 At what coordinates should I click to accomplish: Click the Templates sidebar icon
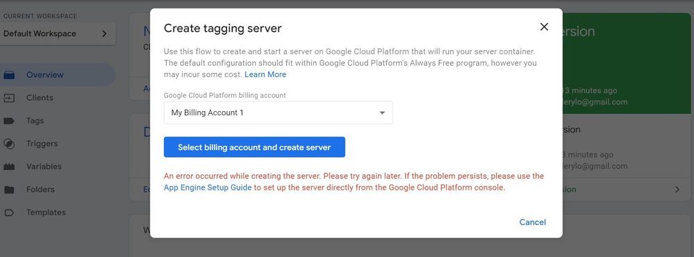[9, 213]
